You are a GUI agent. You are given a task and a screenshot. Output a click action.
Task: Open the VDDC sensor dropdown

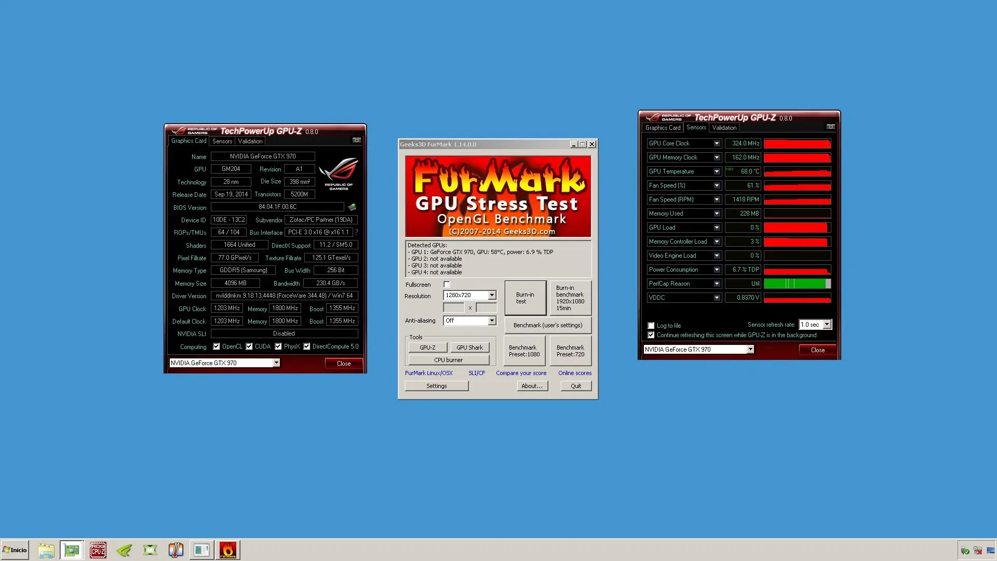click(717, 298)
